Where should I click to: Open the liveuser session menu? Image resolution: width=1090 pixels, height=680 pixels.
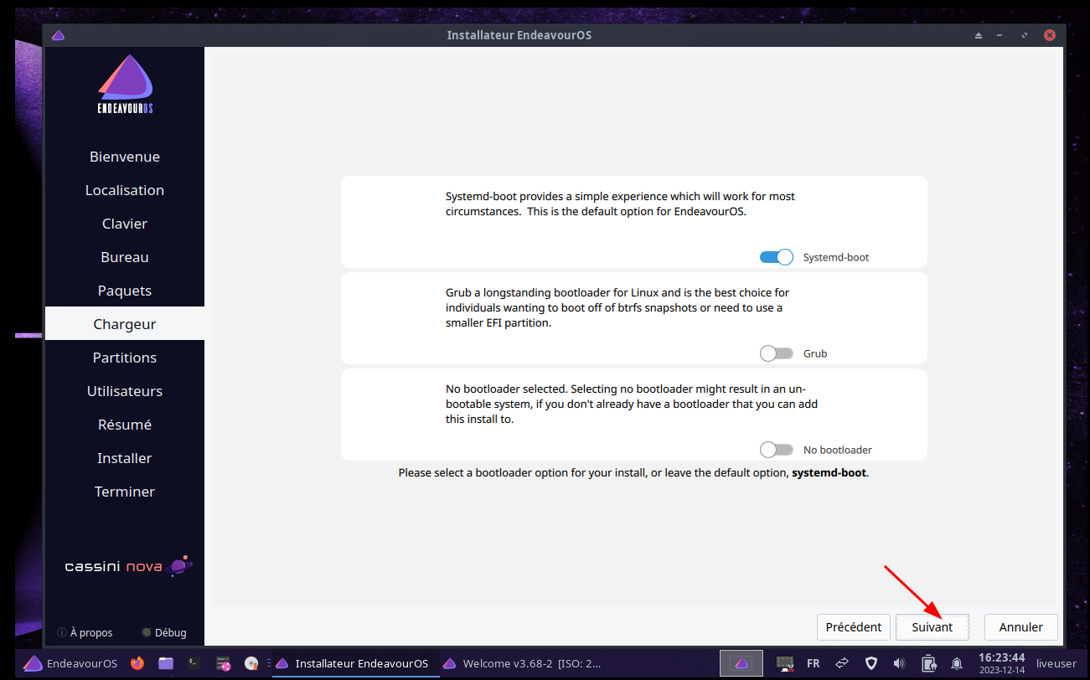pyautogui.click(x=1056, y=663)
